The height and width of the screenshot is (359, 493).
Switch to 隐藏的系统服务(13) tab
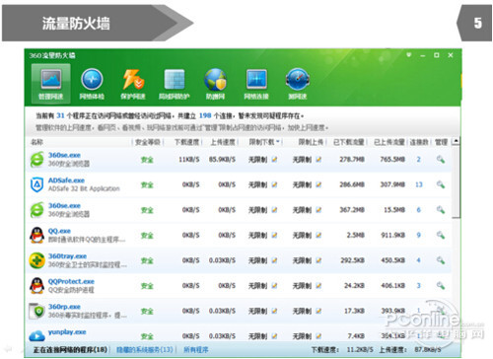[145, 349]
